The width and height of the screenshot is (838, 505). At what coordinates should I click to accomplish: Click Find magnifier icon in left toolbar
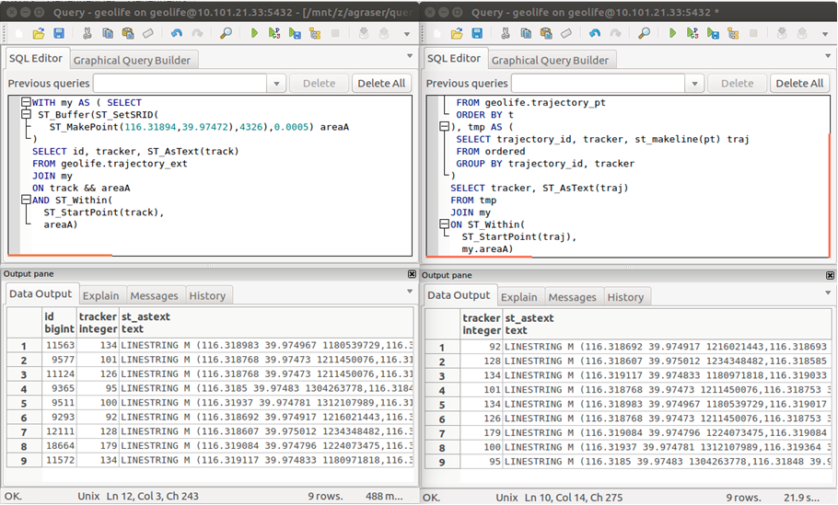[226, 33]
